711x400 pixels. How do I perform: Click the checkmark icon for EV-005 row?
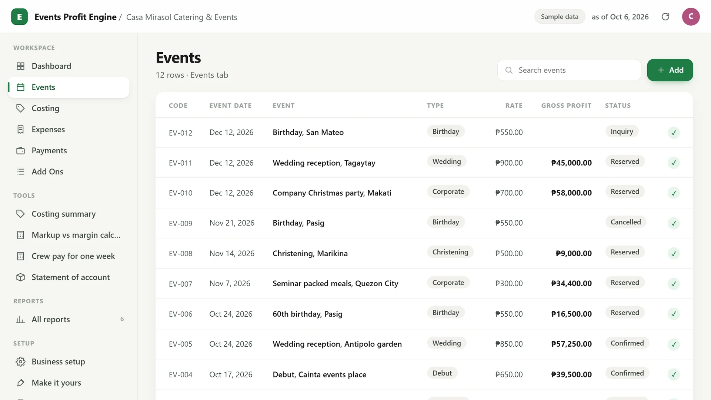(x=674, y=344)
